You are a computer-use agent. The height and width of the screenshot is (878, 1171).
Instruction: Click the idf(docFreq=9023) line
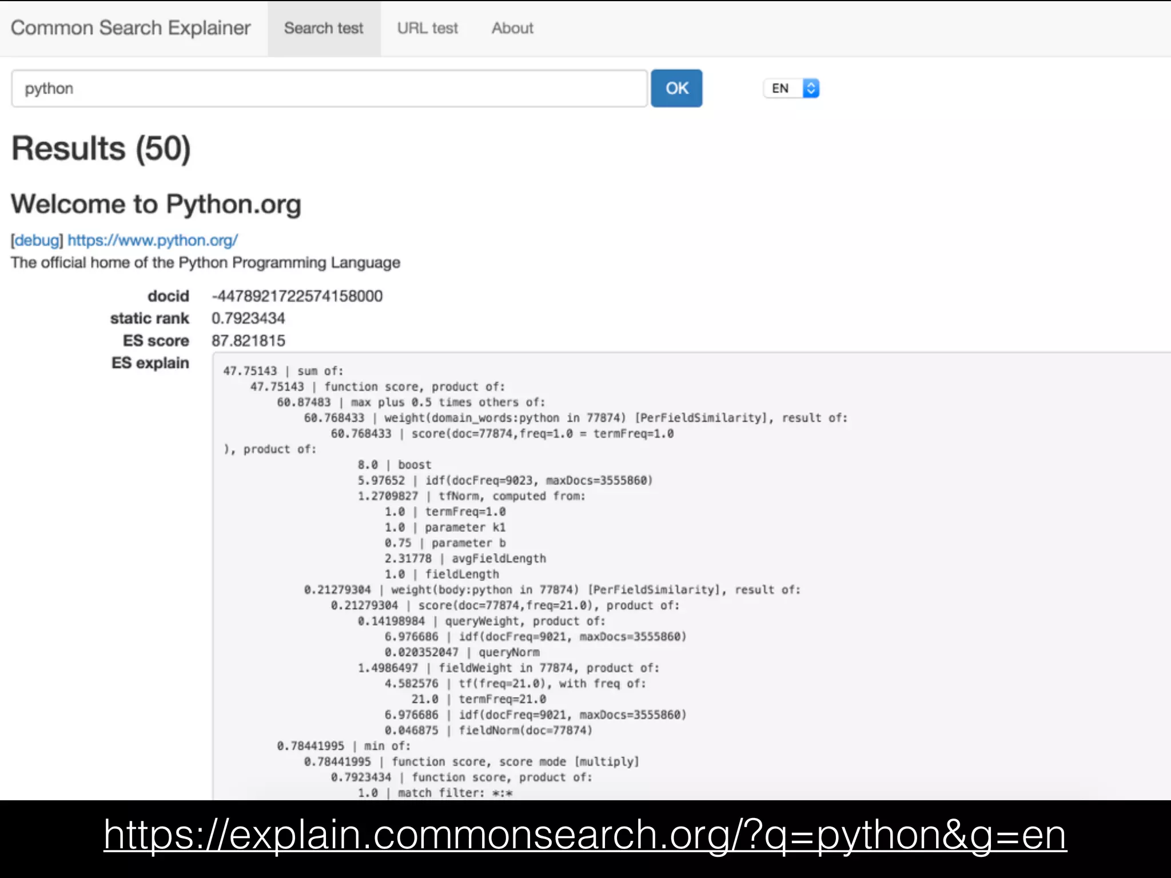(x=505, y=480)
